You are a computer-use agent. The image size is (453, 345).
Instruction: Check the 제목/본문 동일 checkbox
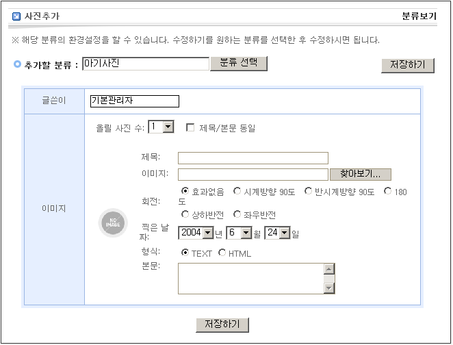coord(190,127)
